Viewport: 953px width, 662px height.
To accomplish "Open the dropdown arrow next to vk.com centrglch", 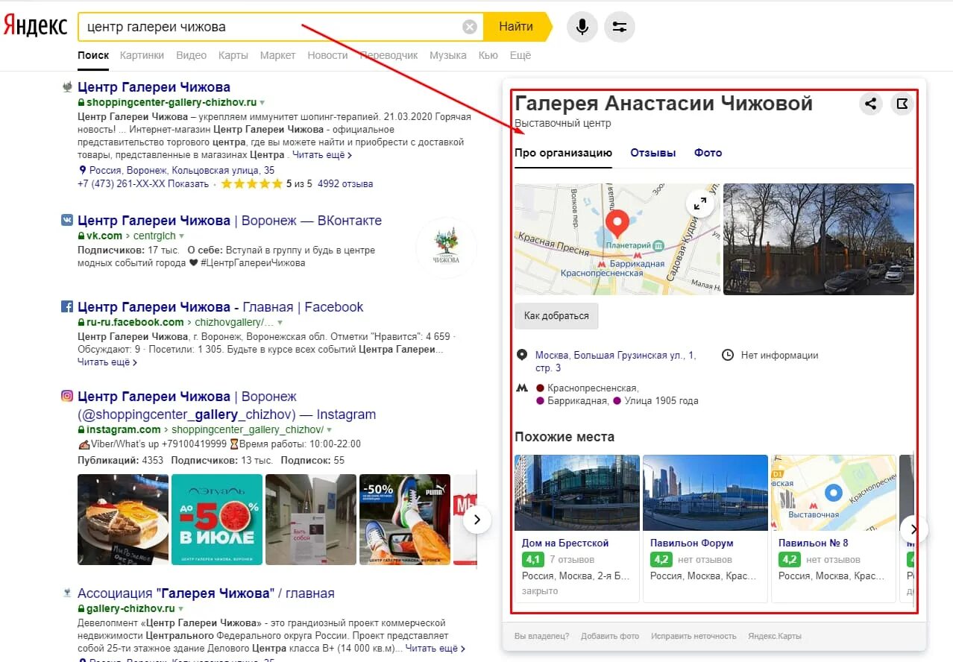I will click(181, 236).
